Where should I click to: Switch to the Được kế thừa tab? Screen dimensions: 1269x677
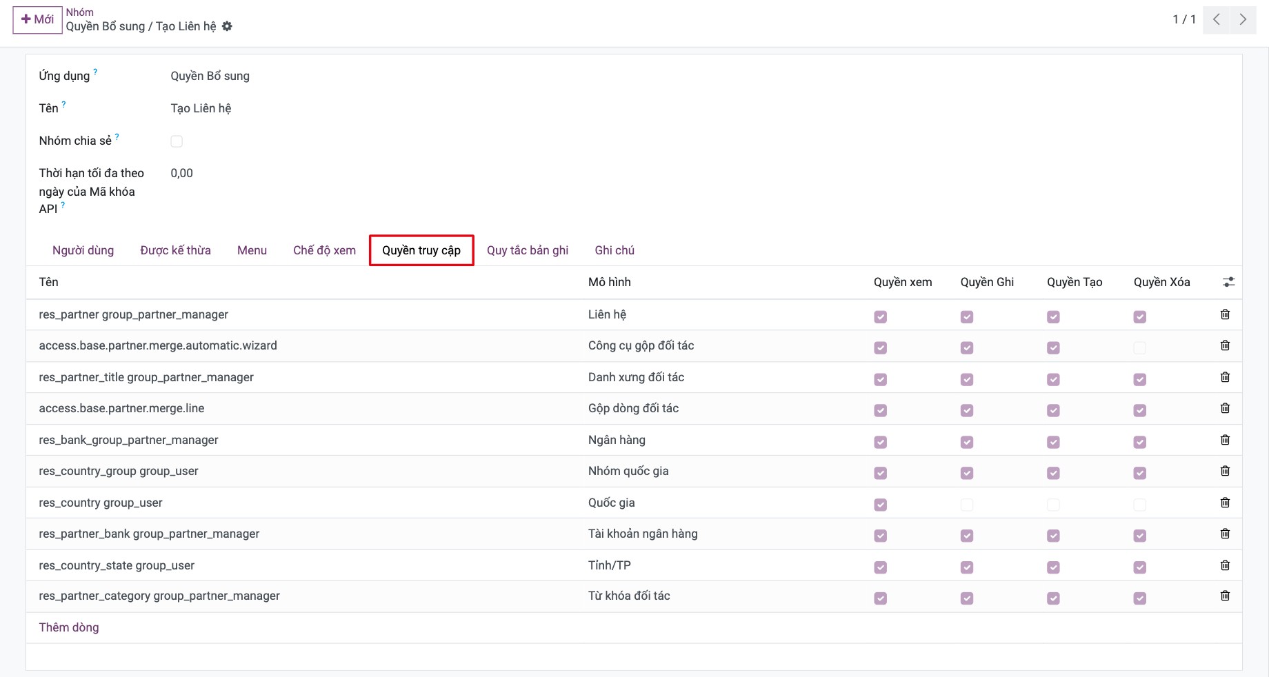point(176,250)
